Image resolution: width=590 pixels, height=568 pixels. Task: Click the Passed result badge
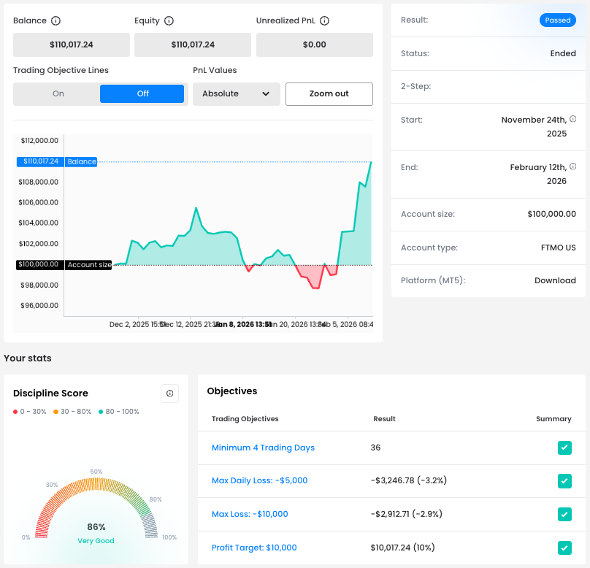[557, 20]
